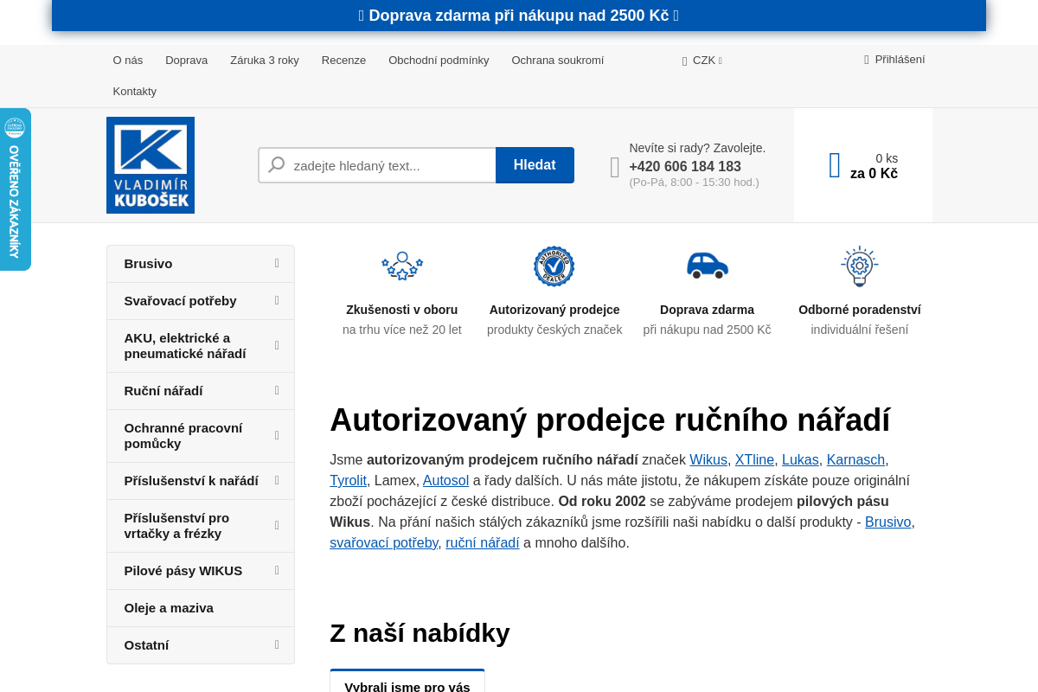Image resolution: width=1038 pixels, height=692 pixels.
Task: Select the Zkušenosti v oboru people icon
Action: tap(401, 266)
